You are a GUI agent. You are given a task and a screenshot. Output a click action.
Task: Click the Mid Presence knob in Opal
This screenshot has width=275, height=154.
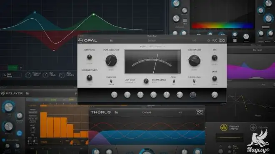(x=146, y=81)
